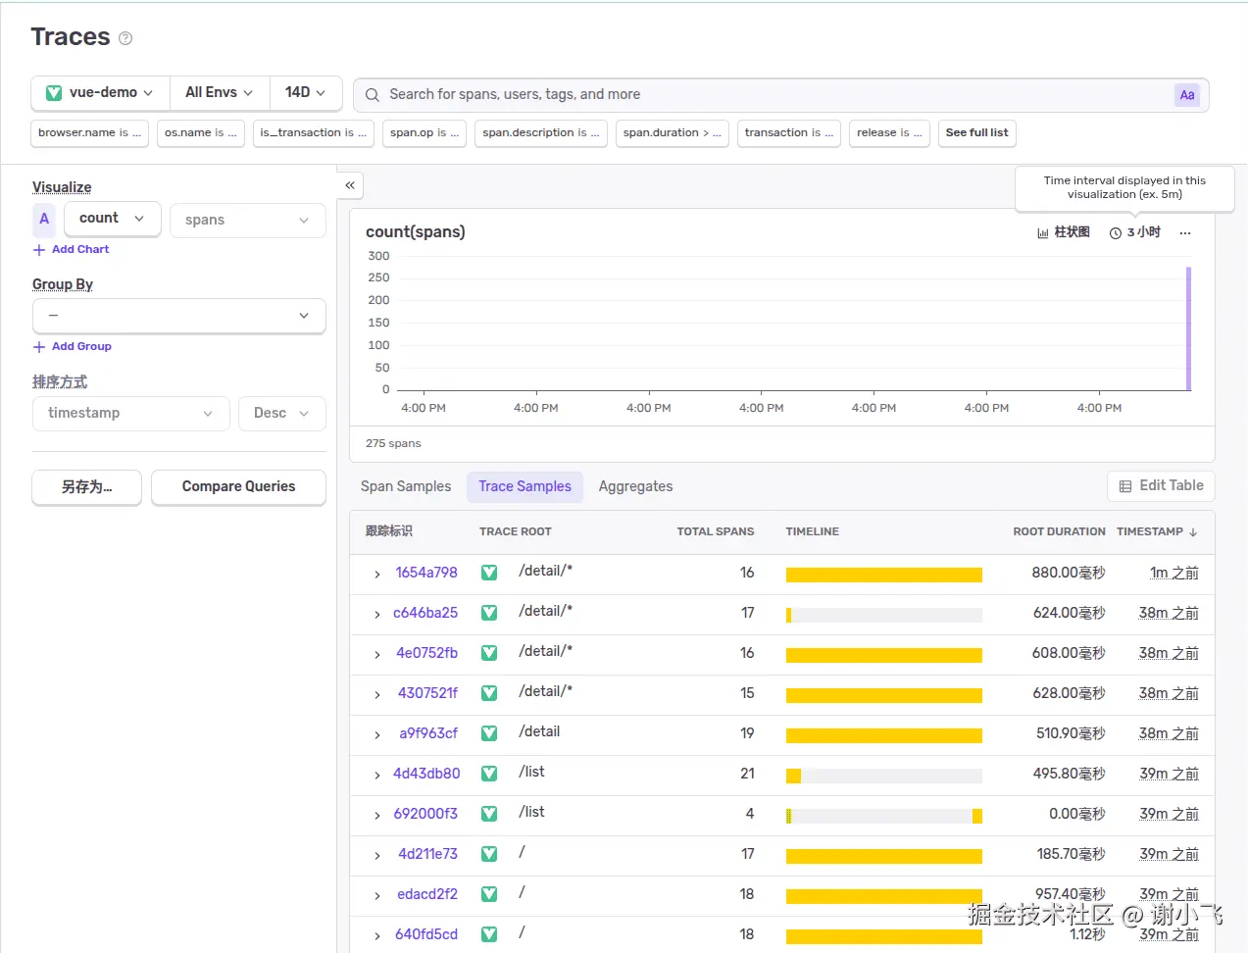Image resolution: width=1248 pixels, height=953 pixels.
Task: Open the 14D time range dropdown
Action: [x=305, y=93]
